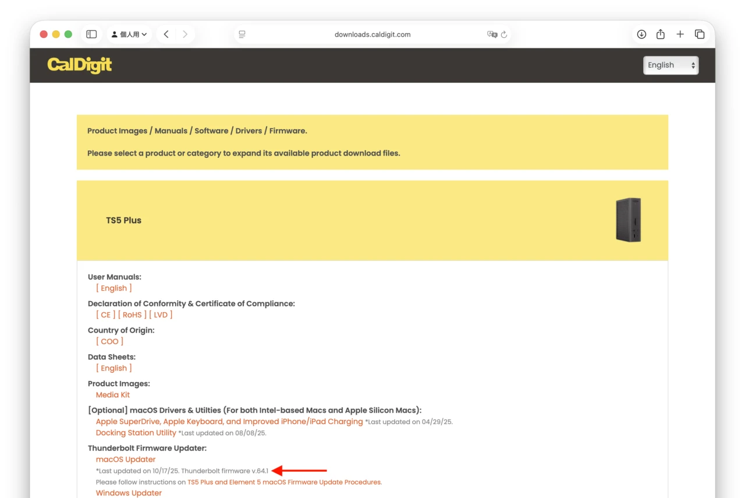Image resolution: width=745 pixels, height=498 pixels.
Task: Open the 個人用 profile dropdown
Action: point(129,34)
